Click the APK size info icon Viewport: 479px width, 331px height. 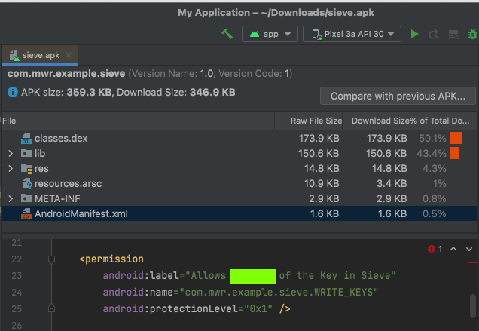pyautogui.click(x=12, y=93)
